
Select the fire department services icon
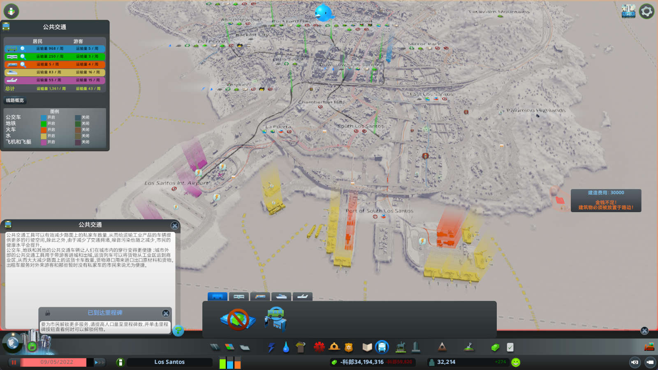[334, 347]
